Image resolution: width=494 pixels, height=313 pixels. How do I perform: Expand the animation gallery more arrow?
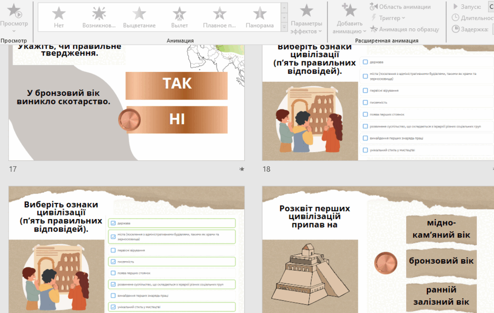click(284, 27)
